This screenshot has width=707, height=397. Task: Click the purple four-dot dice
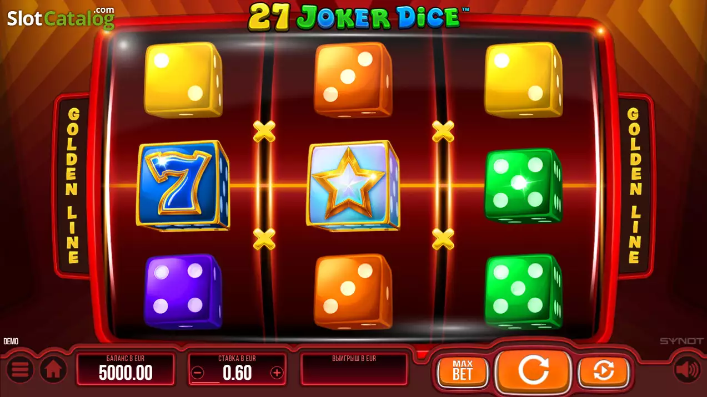(183, 291)
